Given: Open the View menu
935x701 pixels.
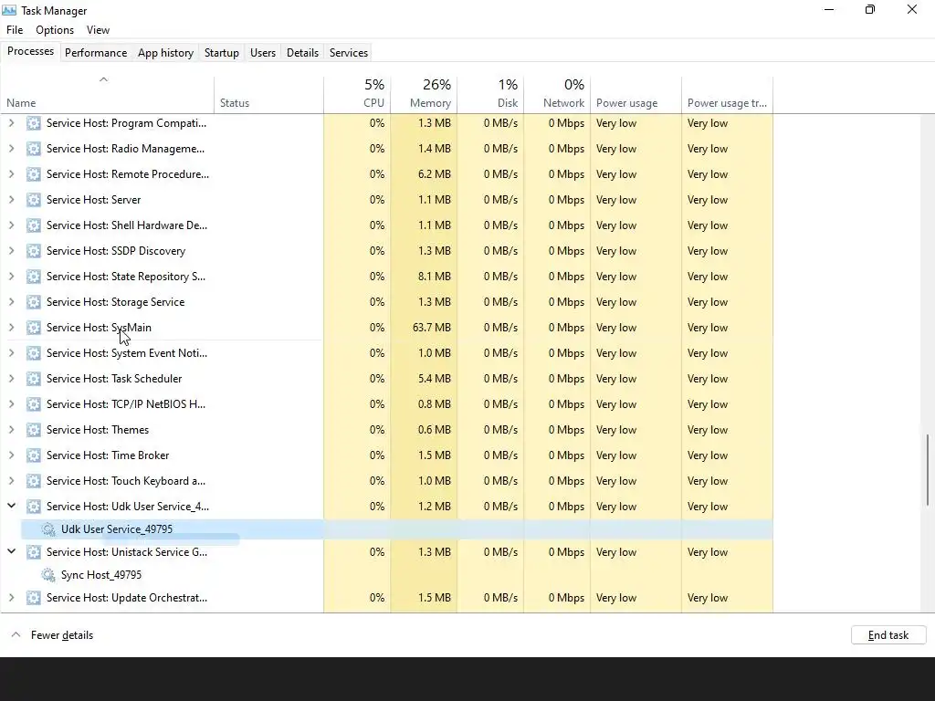Looking at the screenshot, I should coord(98,30).
